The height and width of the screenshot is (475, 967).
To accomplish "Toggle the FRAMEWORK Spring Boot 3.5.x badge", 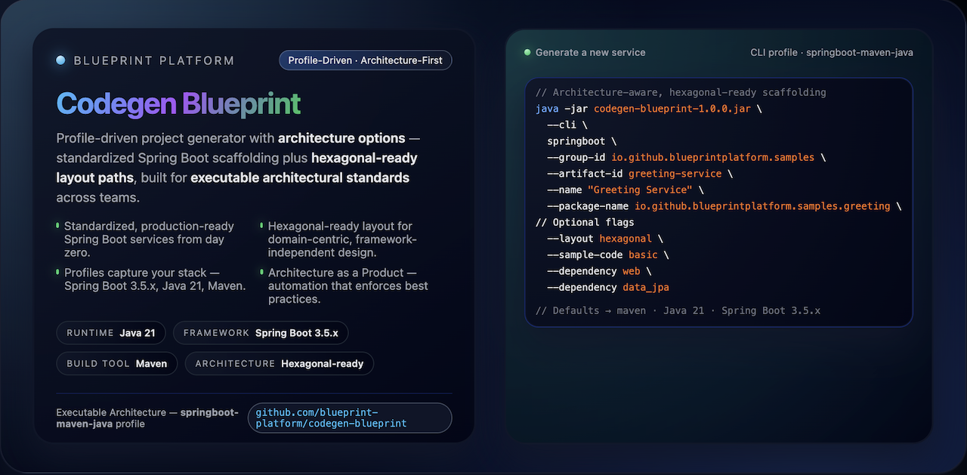I will (260, 332).
